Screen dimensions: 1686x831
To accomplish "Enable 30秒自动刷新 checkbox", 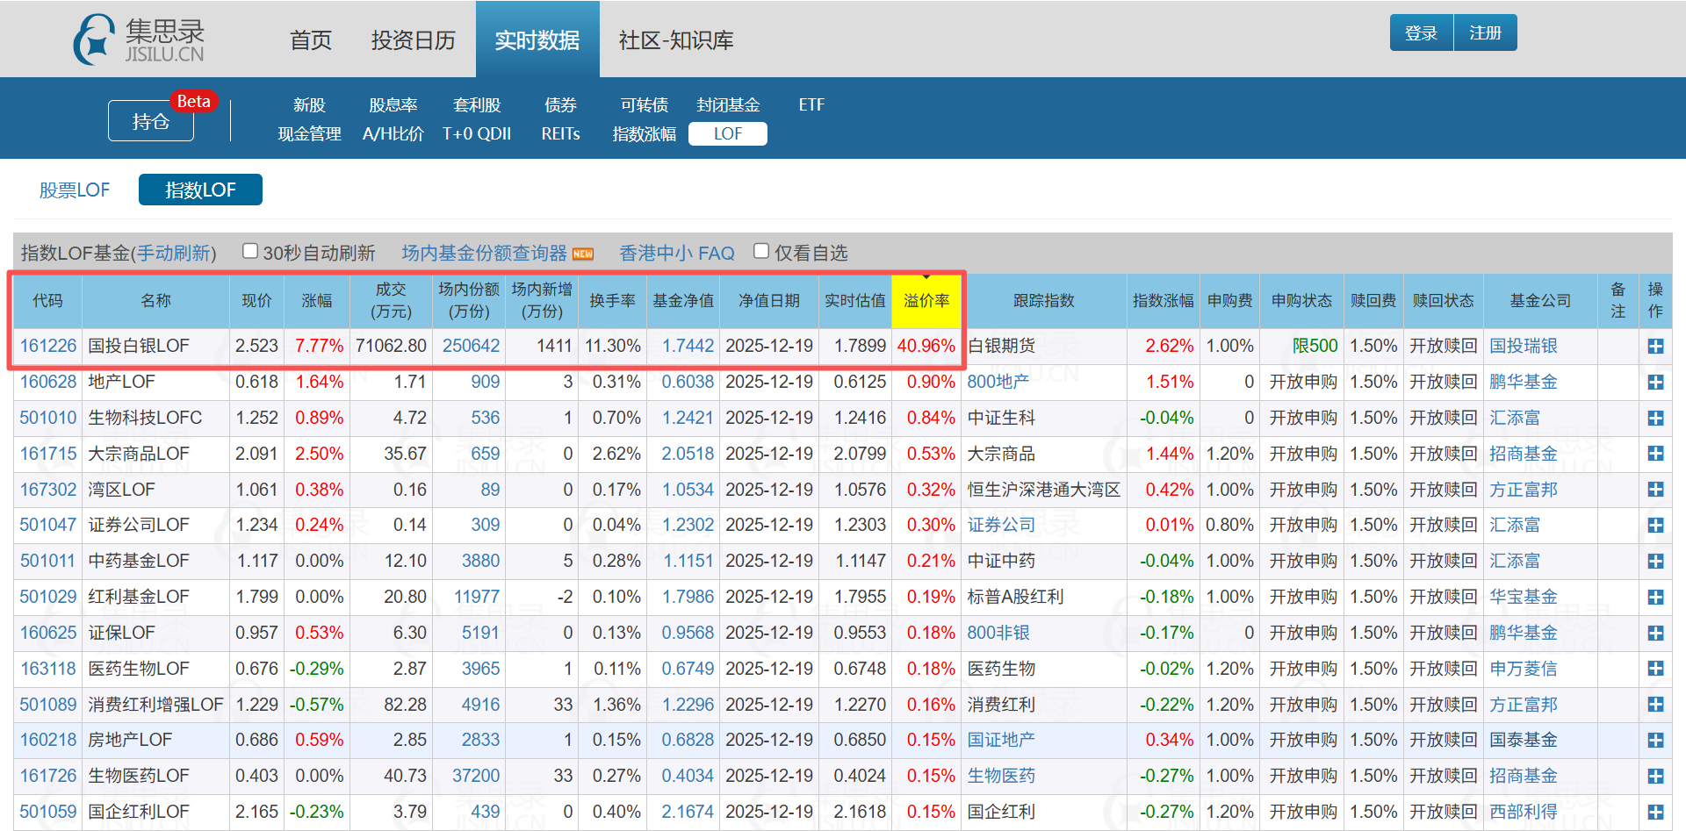I will click(250, 252).
